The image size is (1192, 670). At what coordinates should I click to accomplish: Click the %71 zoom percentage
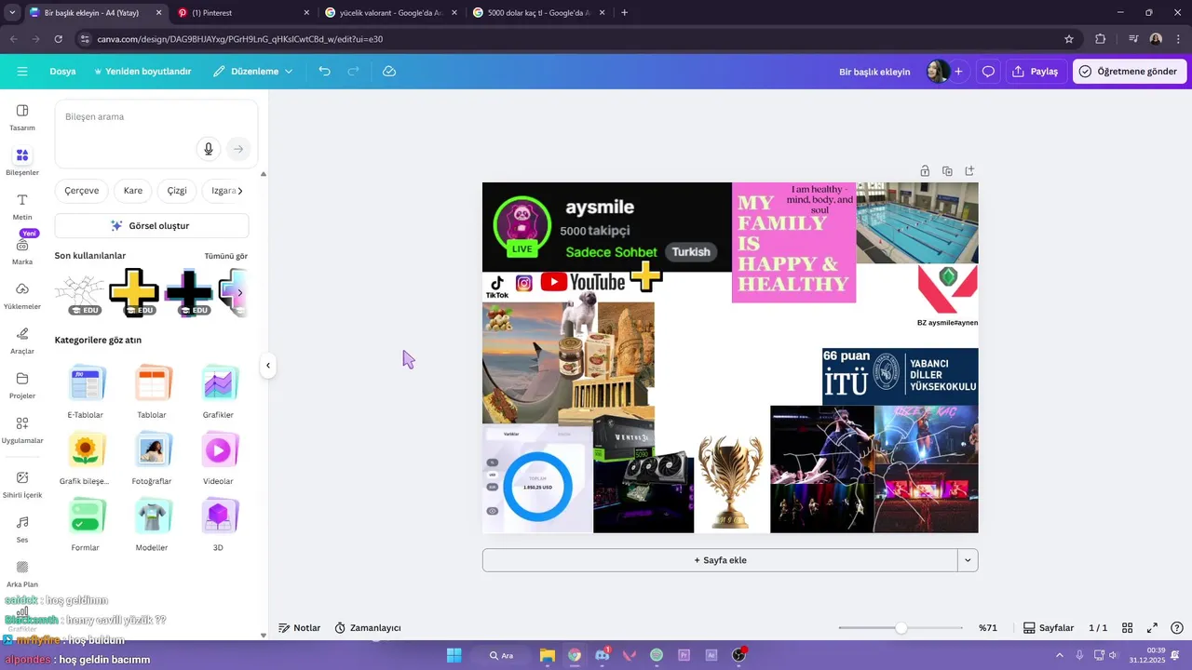tap(988, 628)
